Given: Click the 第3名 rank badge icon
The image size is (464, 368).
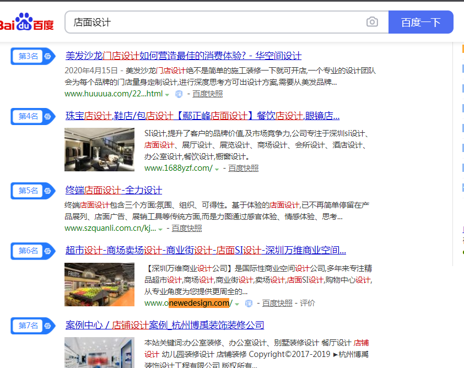Looking at the screenshot, I should (33, 56).
